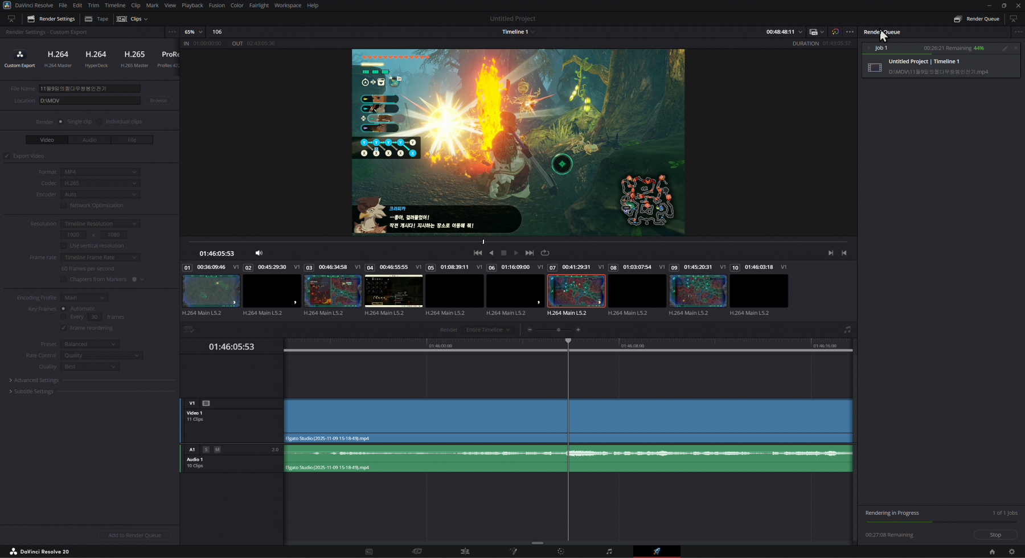Click the Render Settings toolbar button
The width and height of the screenshot is (1025, 558).
pos(51,19)
